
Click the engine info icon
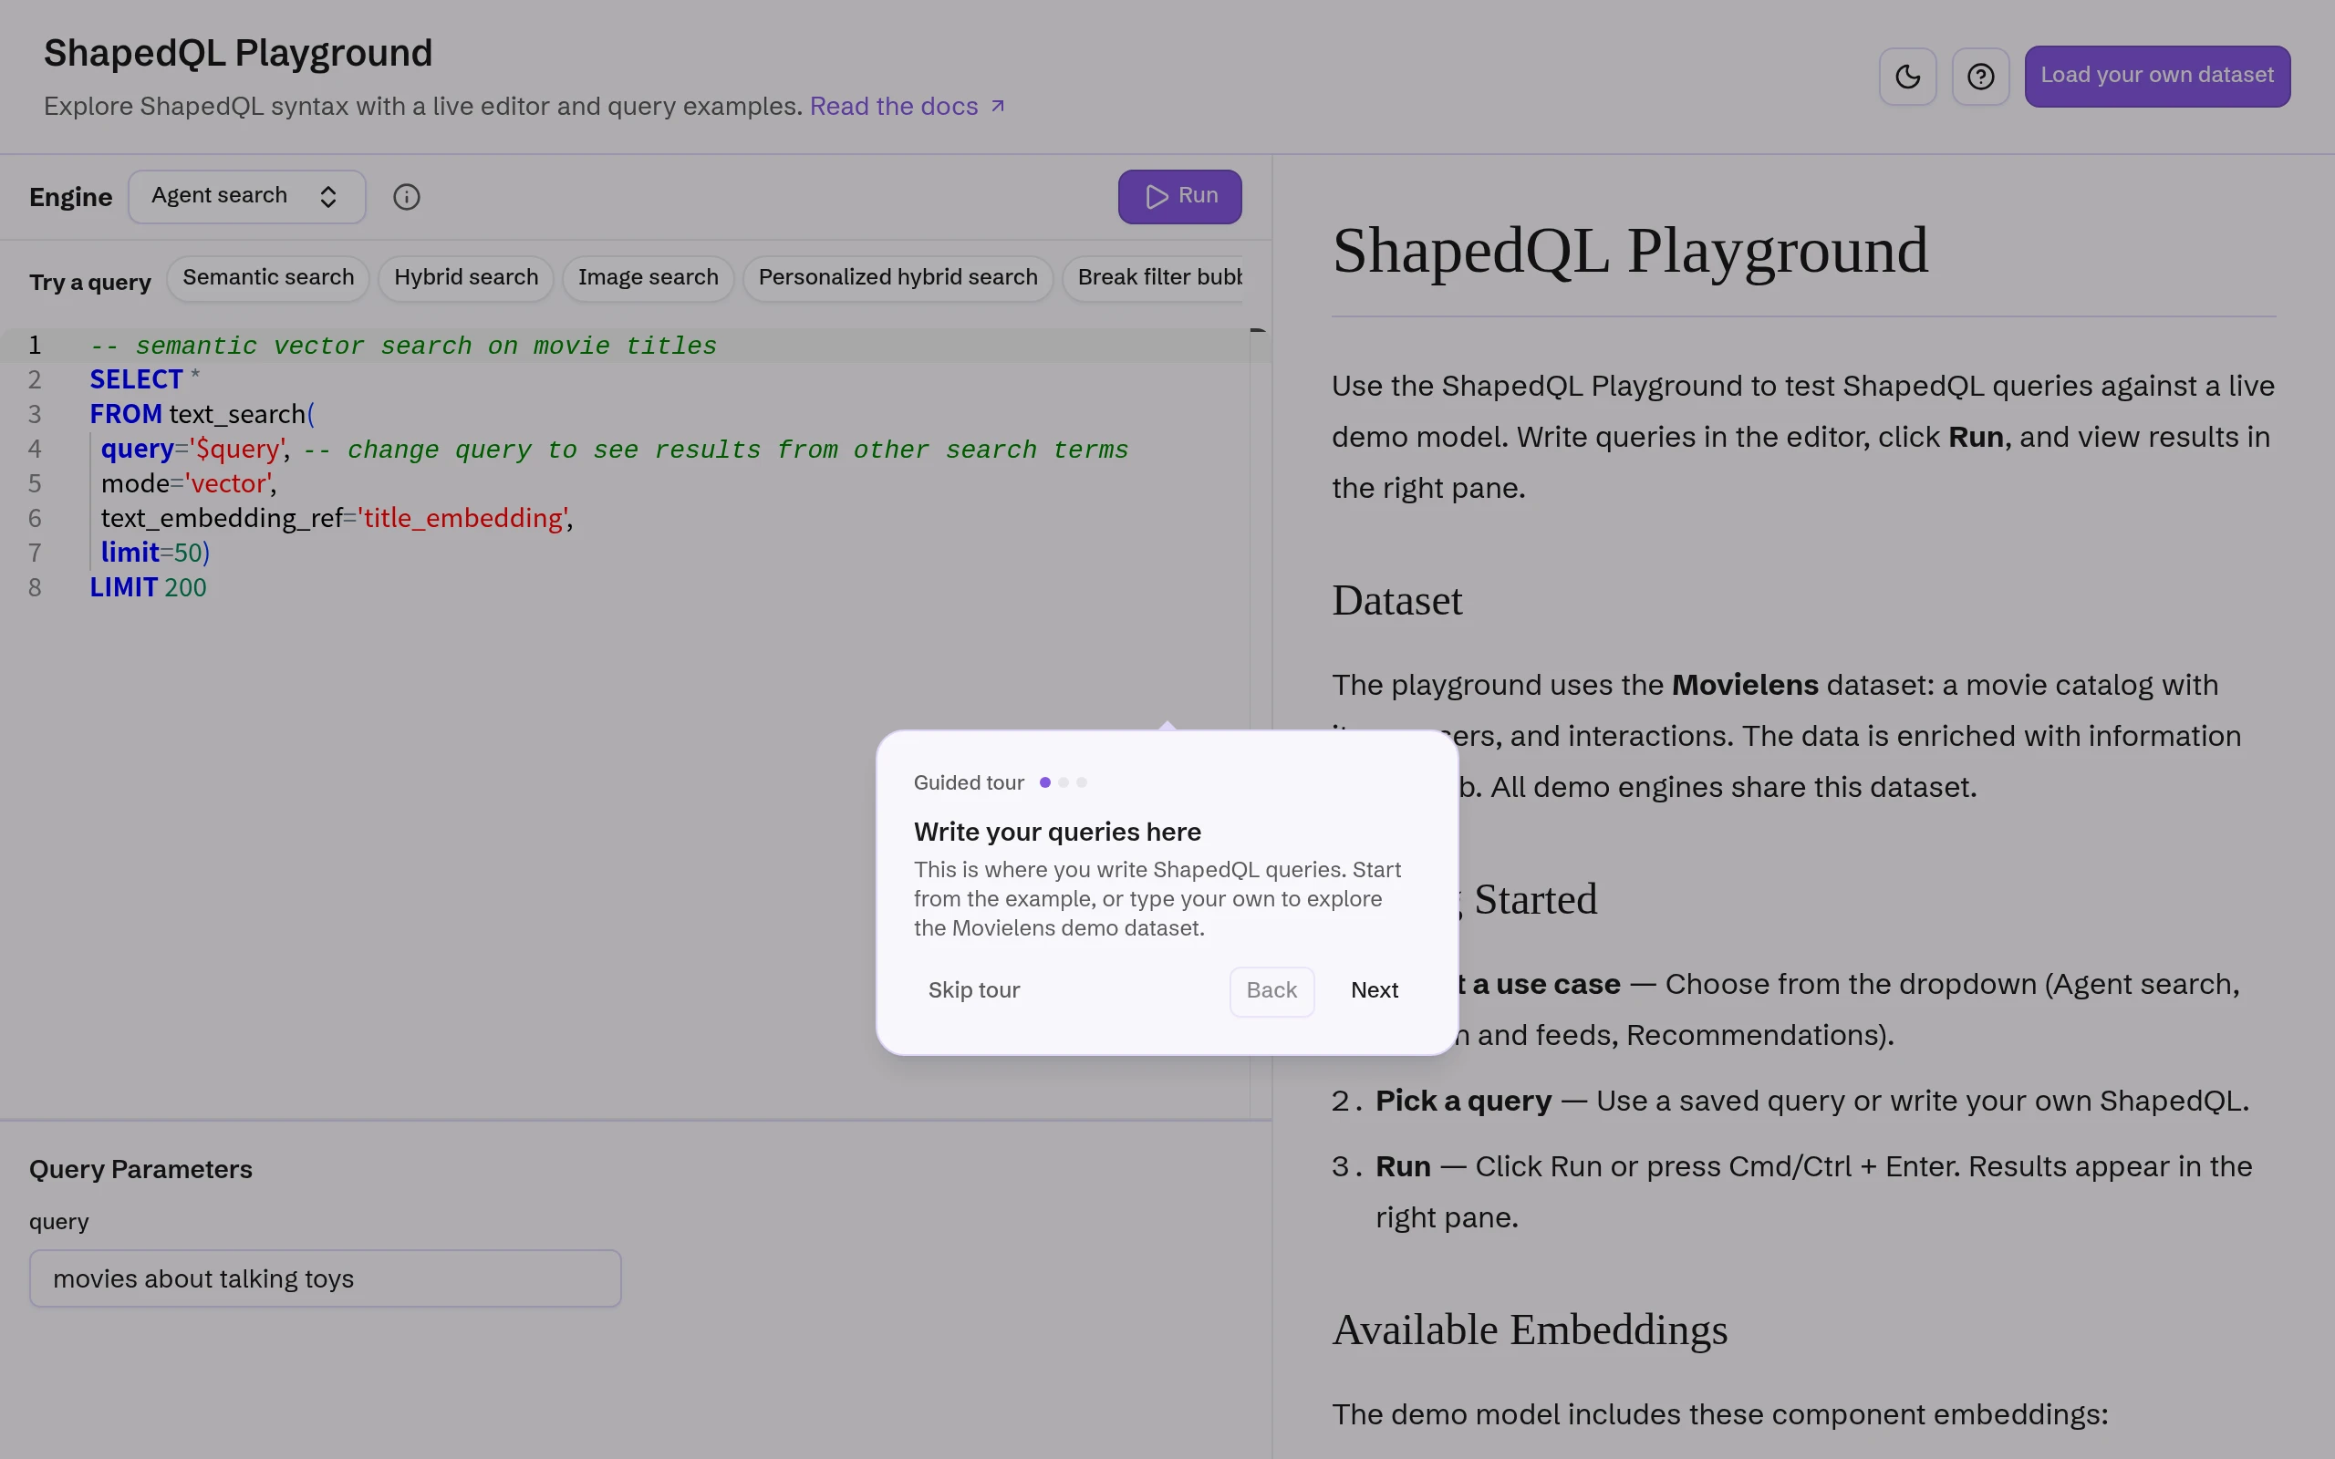coord(406,197)
